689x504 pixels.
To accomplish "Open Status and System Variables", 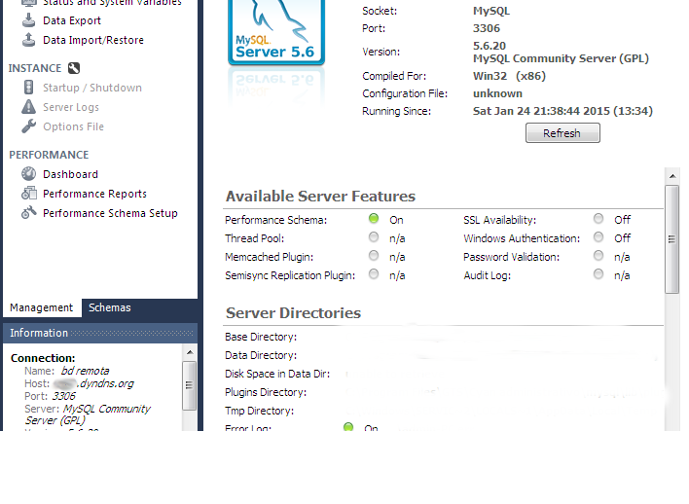I will point(112,3).
